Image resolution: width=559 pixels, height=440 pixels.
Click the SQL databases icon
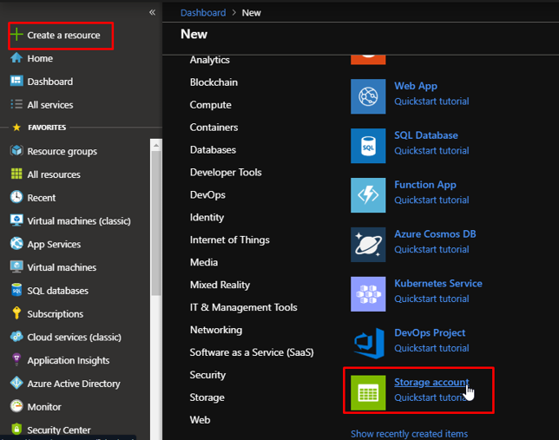pyautogui.click(x=16, y=290)
